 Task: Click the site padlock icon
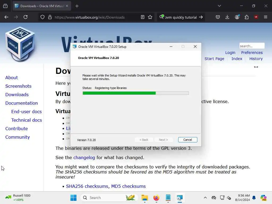(x=50, y=17)
